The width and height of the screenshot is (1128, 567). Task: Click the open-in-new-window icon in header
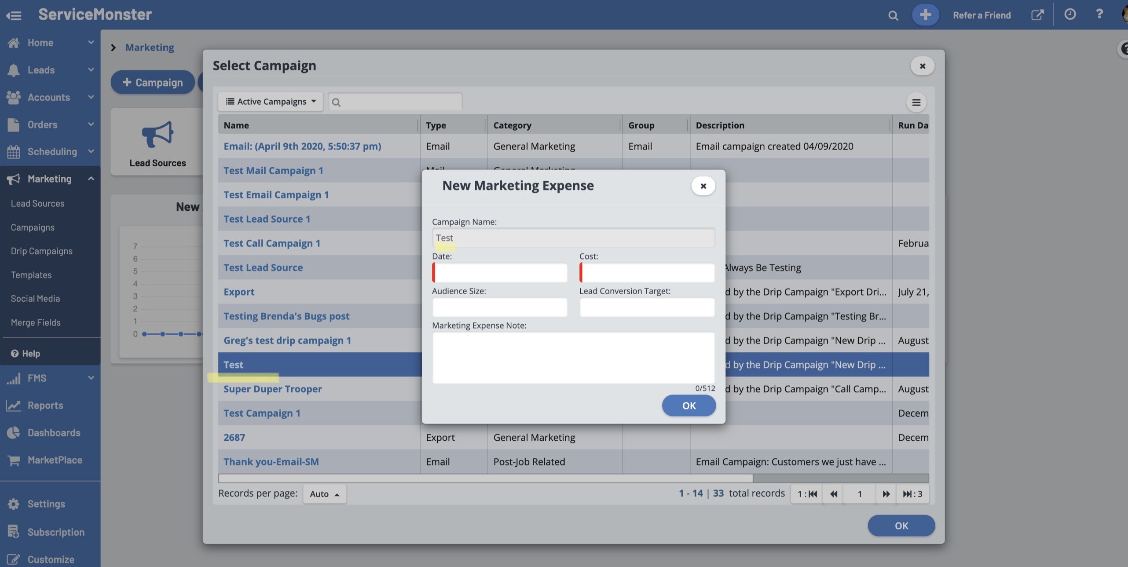[1037, 15]
